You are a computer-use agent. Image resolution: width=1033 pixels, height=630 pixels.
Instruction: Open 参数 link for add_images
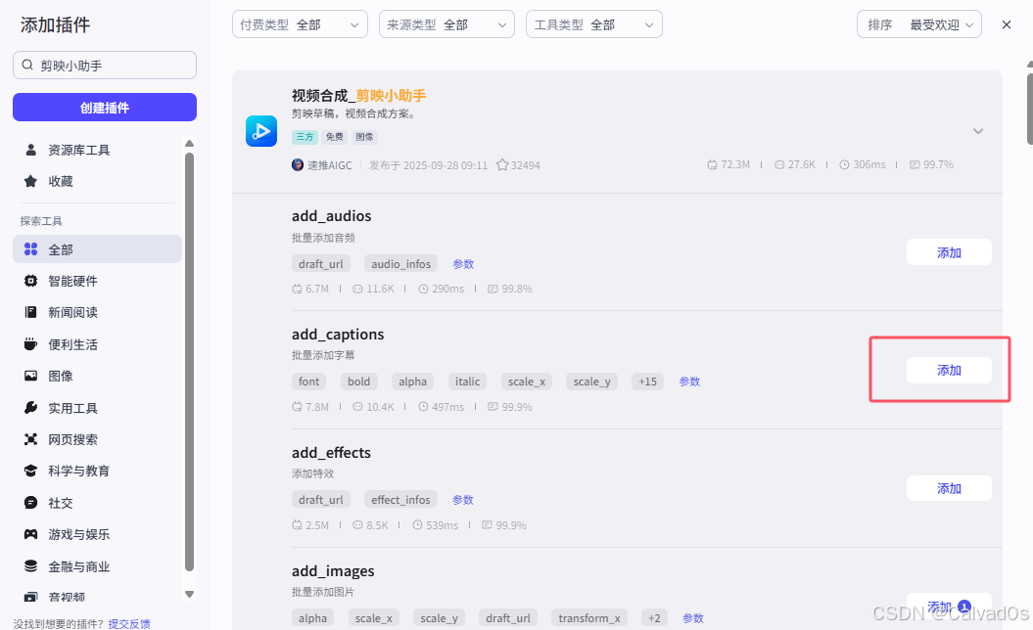point(693,617)
